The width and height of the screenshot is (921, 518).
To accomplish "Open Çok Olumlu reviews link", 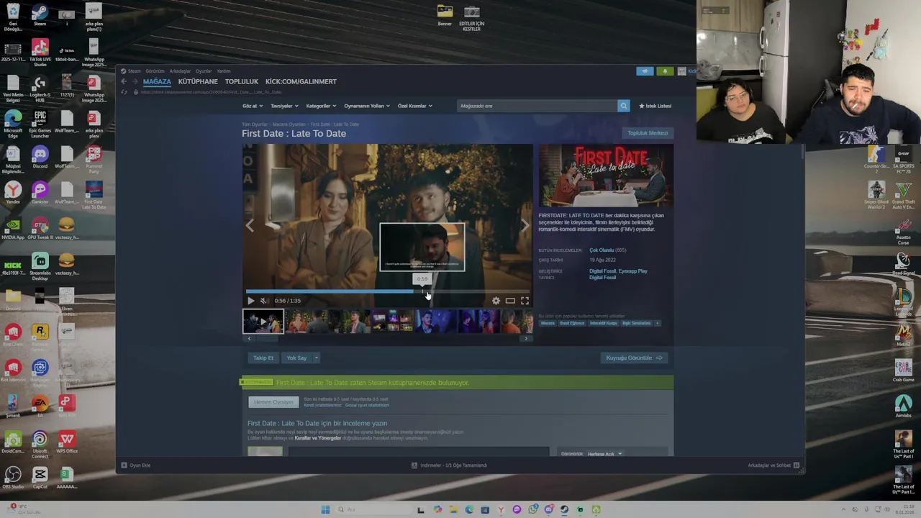I will (602, 250).
